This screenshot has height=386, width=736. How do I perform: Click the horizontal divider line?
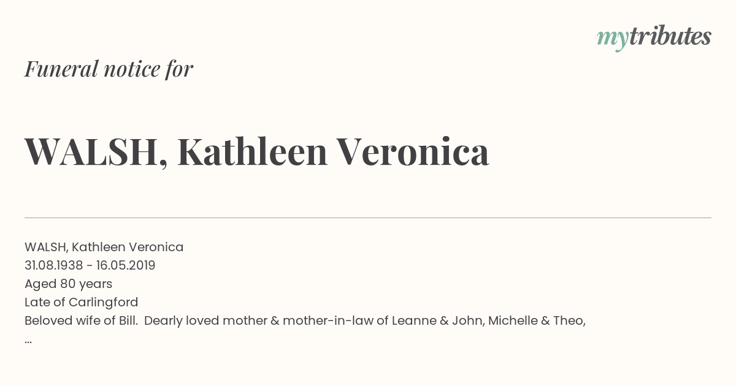[368, 218]
